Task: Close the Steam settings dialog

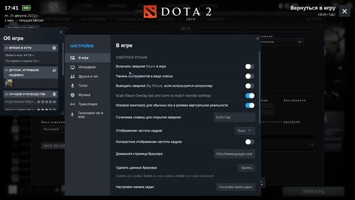Action: click(257, 38)
